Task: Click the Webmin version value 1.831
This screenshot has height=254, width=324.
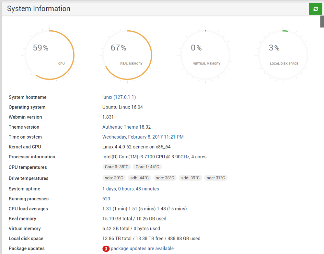Action: [x=108, y=117]
